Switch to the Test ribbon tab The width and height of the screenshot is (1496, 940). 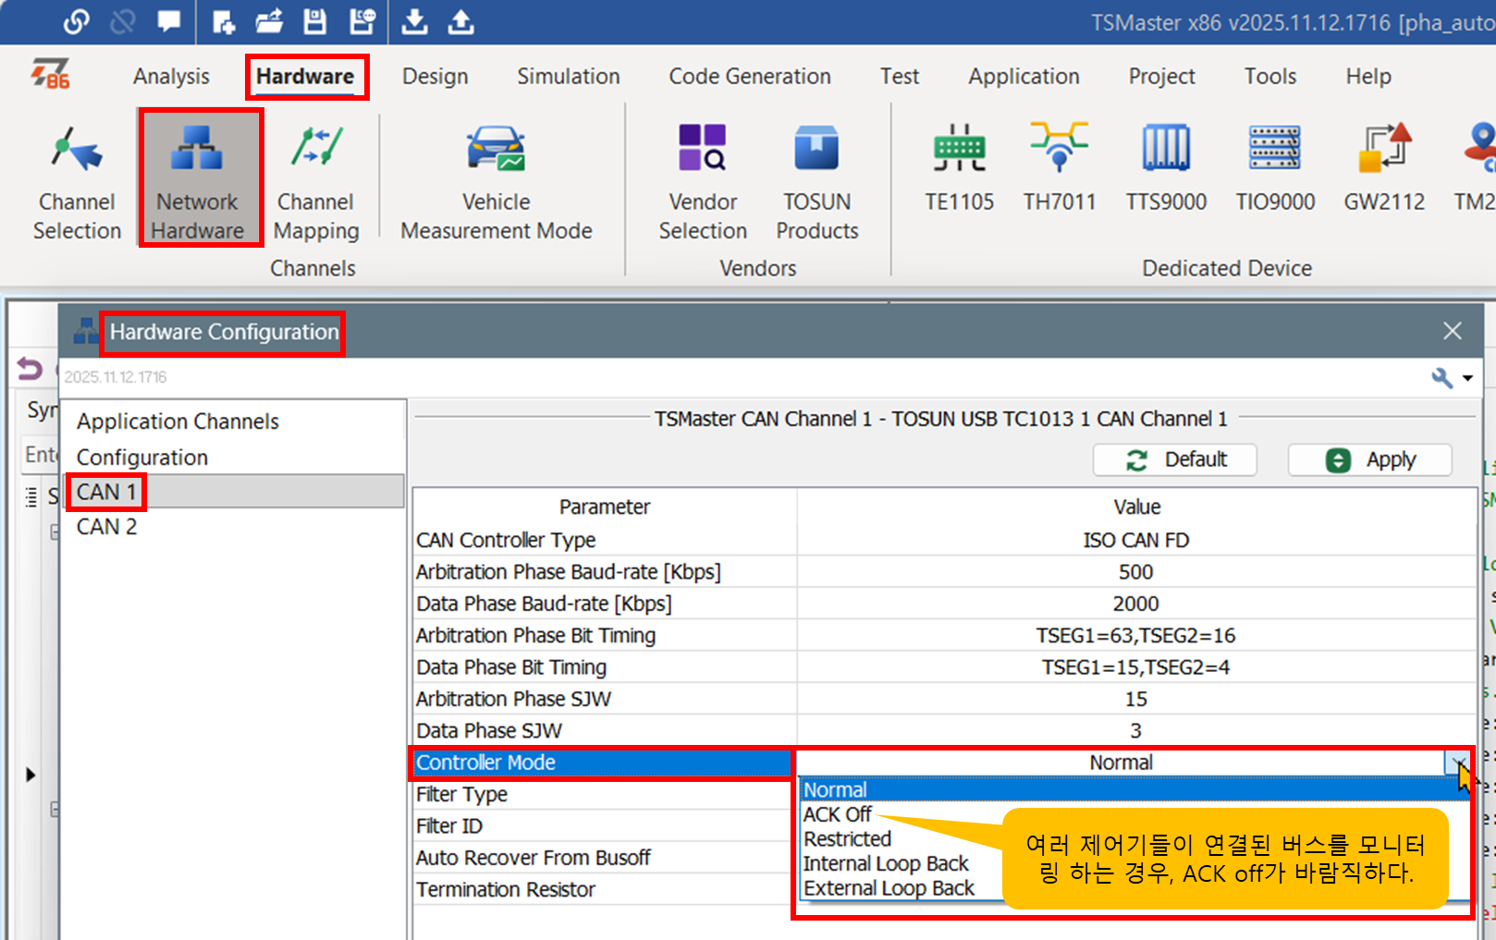point(900,76)
